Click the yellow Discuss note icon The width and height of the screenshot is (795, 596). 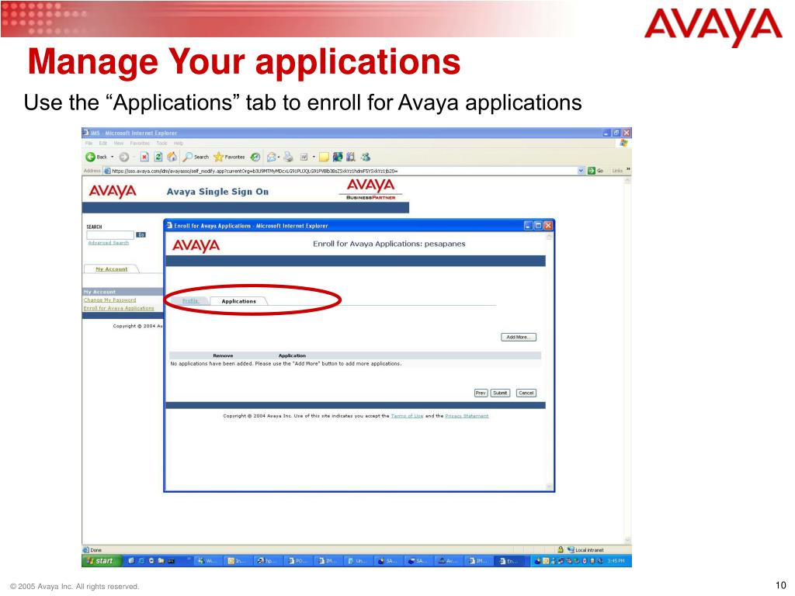point(324,157)
